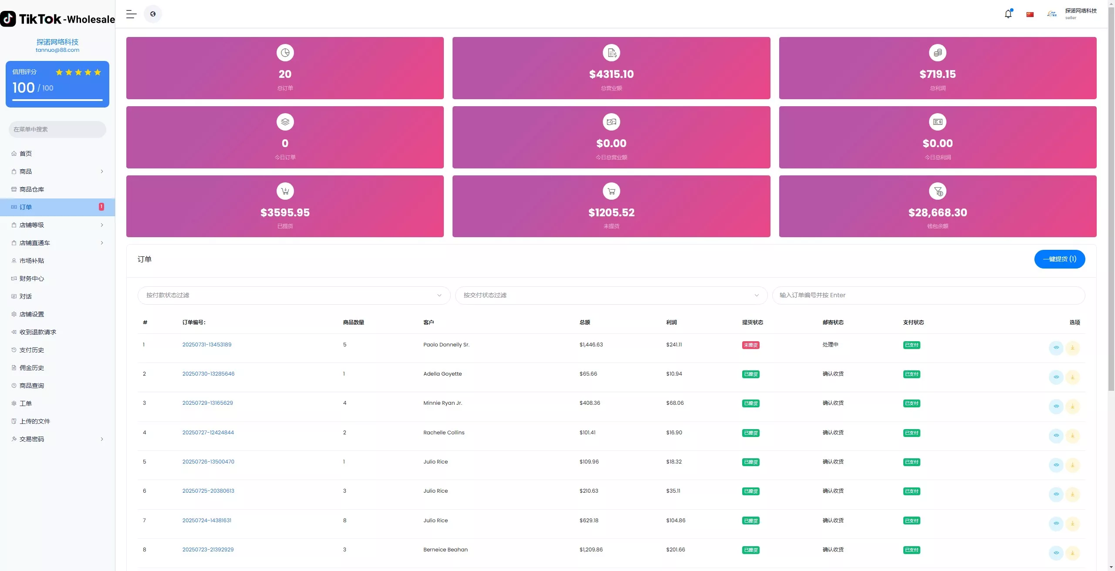The width and height of the screenshot is (1115, 571).
Task: Click the credit score progress bar
Action: pos(57,100)
